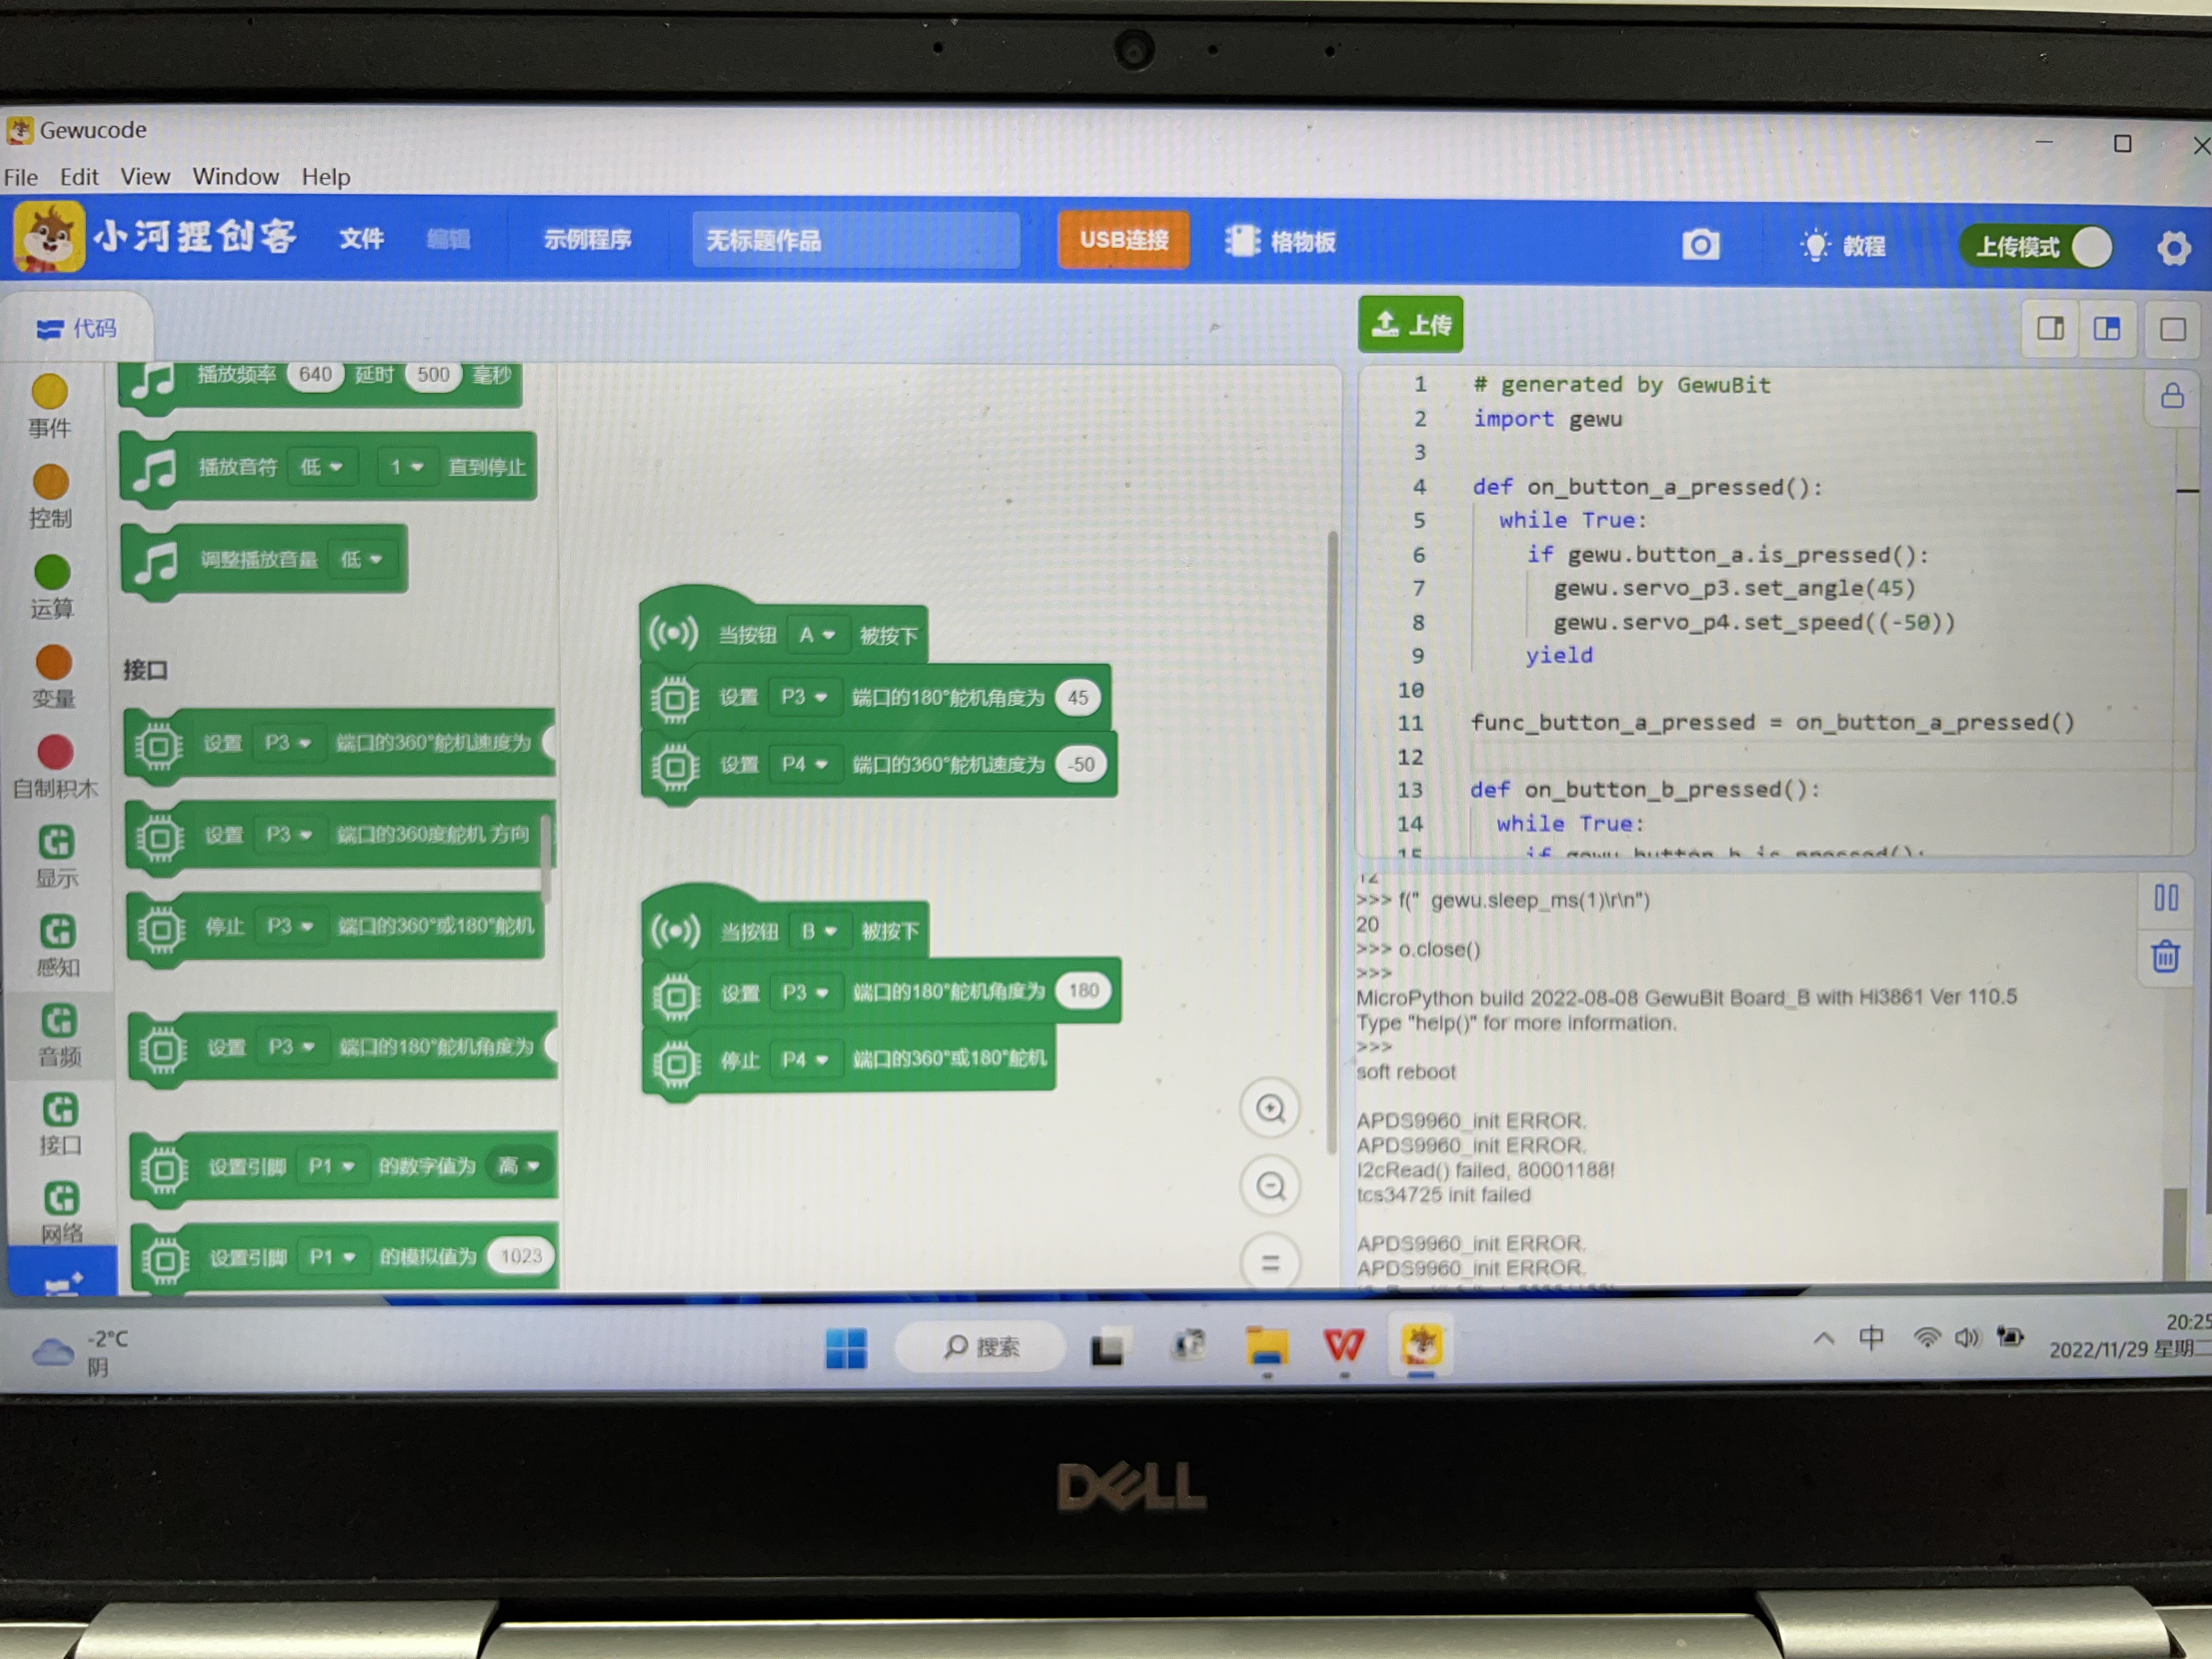Zoom in the block workspace

[x=1270, y=1108]
